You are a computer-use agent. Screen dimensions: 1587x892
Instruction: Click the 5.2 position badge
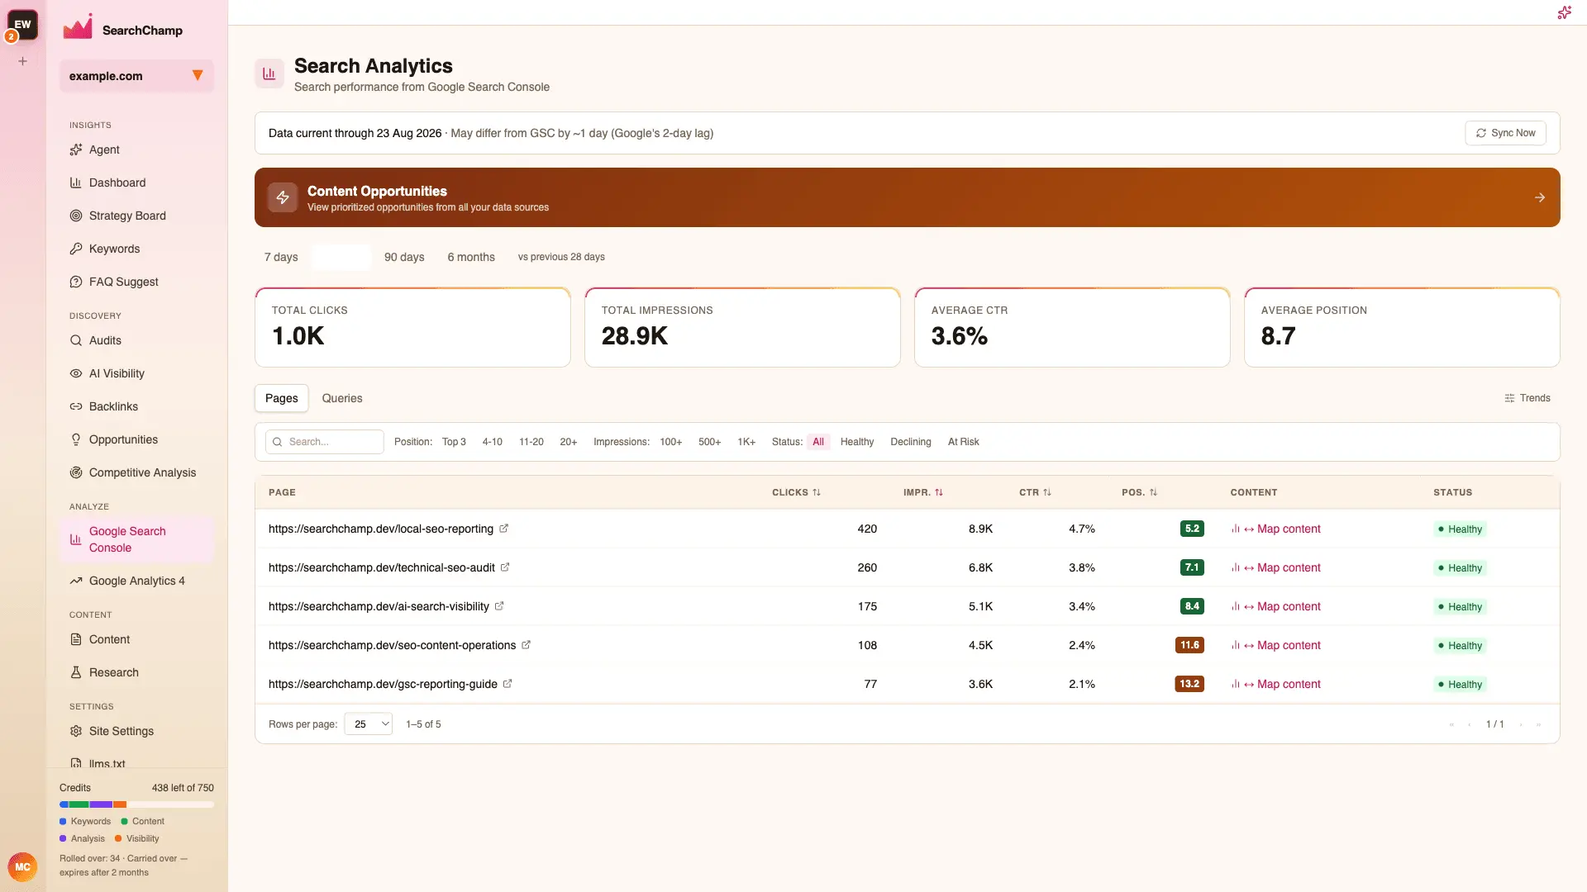(x=1192, y=529)
